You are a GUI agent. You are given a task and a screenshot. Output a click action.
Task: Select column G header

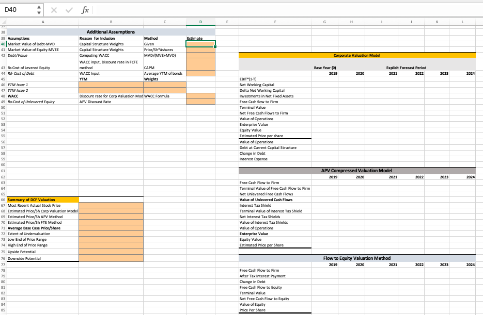pos(325,22)
